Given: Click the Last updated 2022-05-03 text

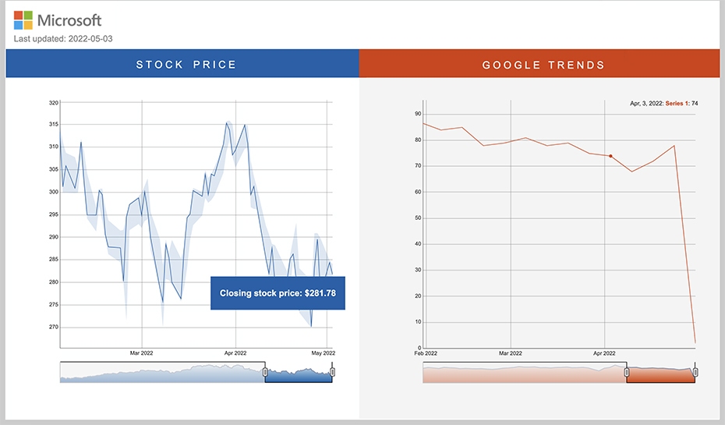Looking at the screenshot, I should tap(63, 39).
